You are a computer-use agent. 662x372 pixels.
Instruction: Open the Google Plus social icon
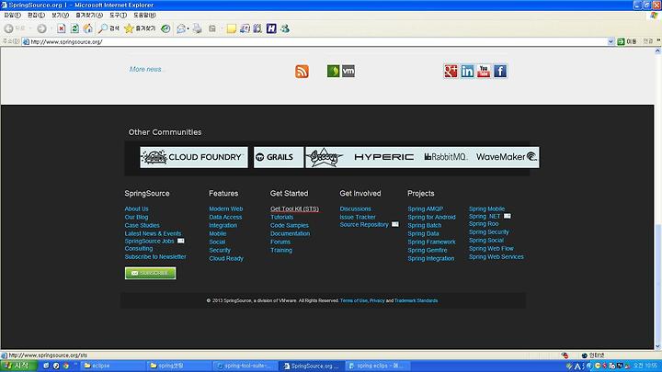(451, 71)
